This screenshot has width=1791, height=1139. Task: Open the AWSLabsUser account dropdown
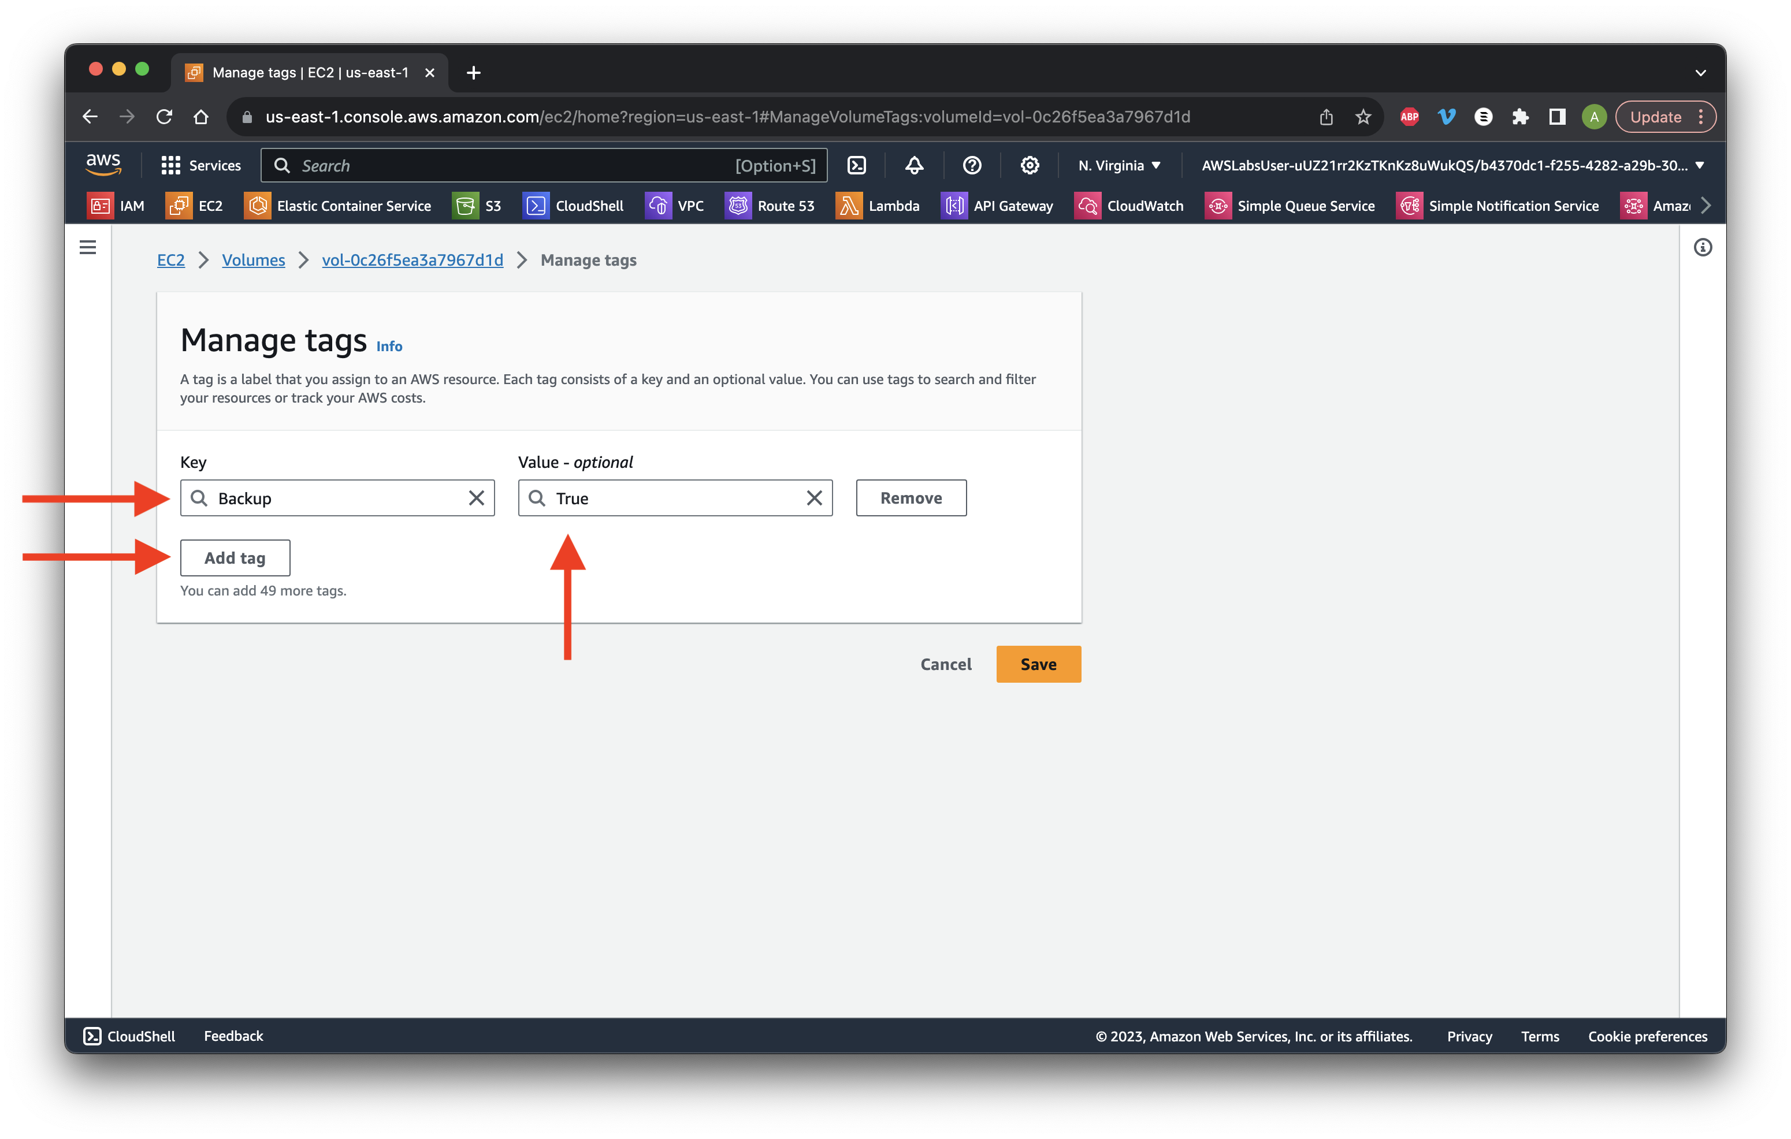tap(1454, 165)
